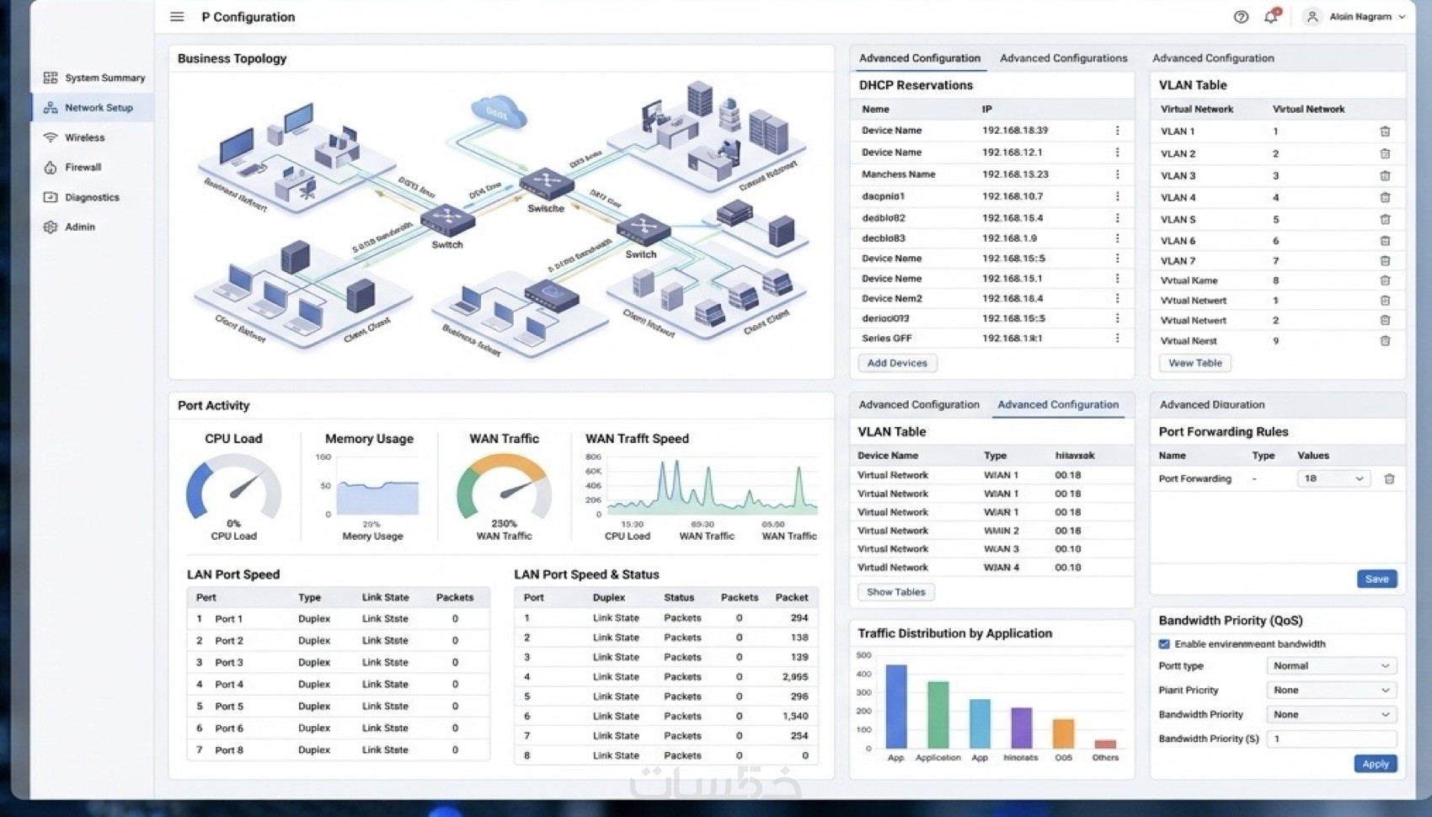The image size is (1432, 817).
Task: Click the WIAN 4 type cell
Action: 1001,568
